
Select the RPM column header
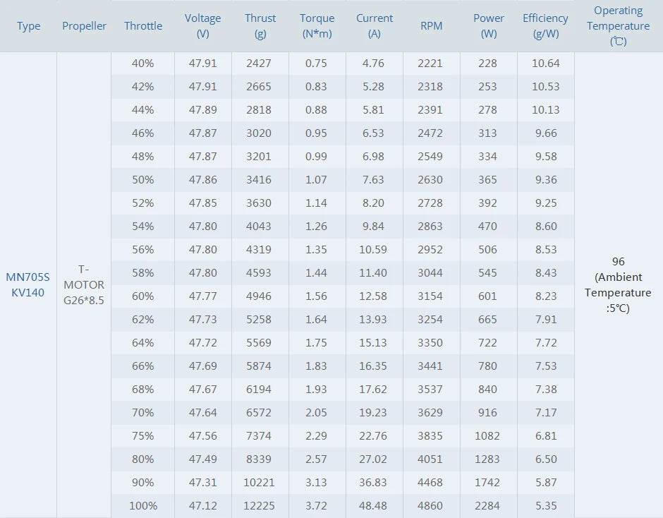[x=432, y=26]
